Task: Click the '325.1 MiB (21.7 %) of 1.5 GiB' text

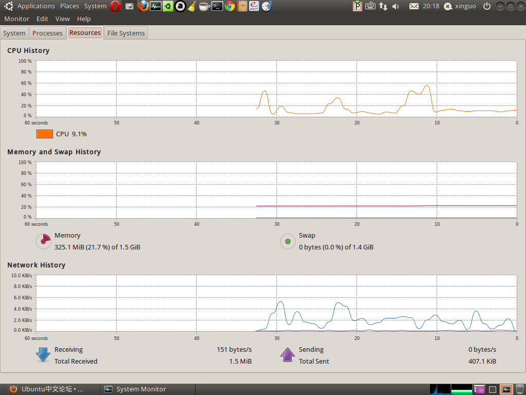Action: (x=97, y=247)
